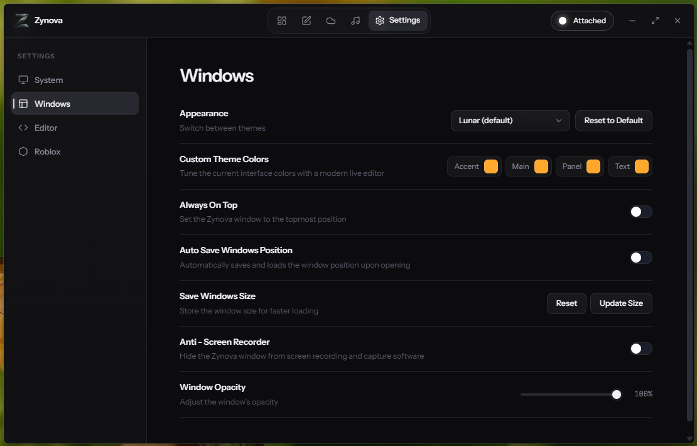Enable Always On Top toggle
The height and width of the screenshot is (446, 697).
point(640,212)
